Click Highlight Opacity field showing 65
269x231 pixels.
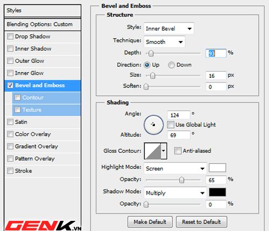click(216, 180)
